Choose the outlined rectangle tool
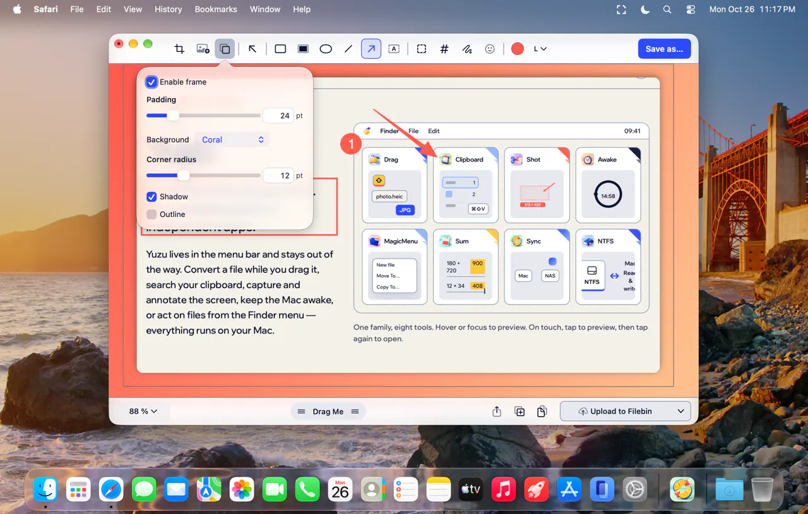This screenshot has height=514, width=808. [x=280, y=49]
